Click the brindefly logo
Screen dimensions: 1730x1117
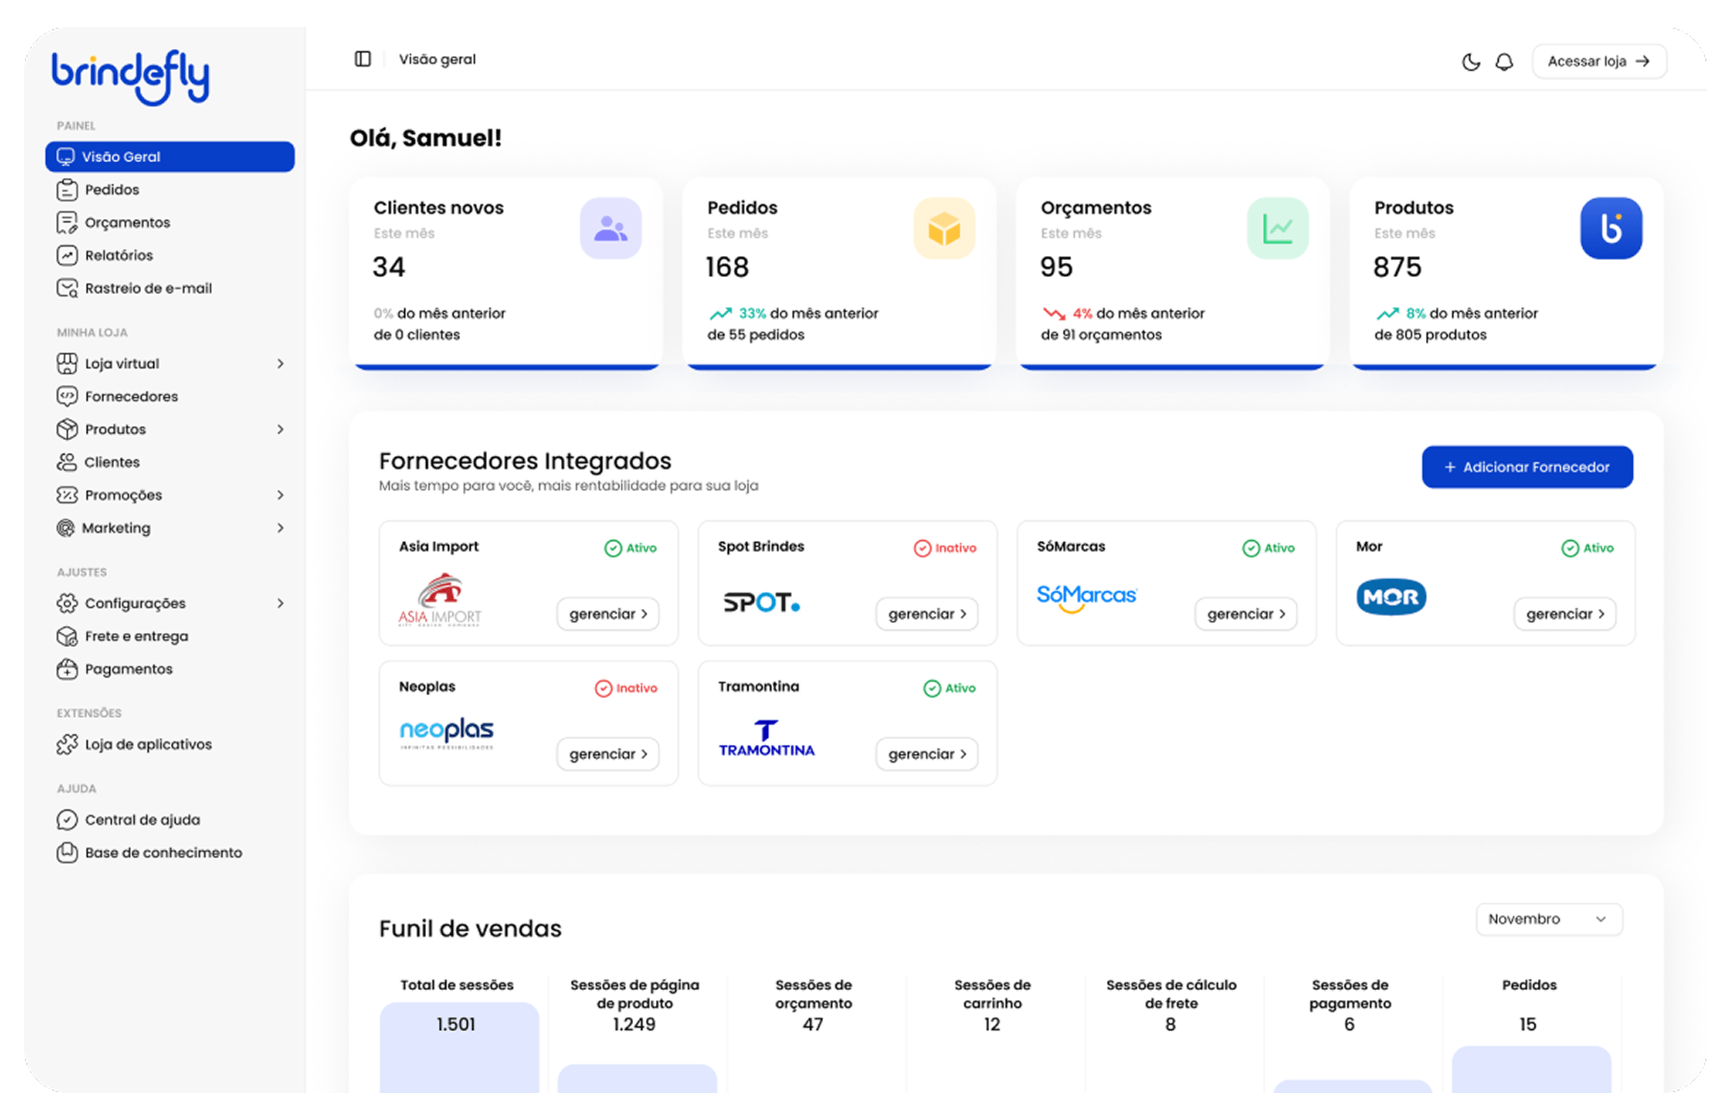pyautogui.click(x=130, y=77)
